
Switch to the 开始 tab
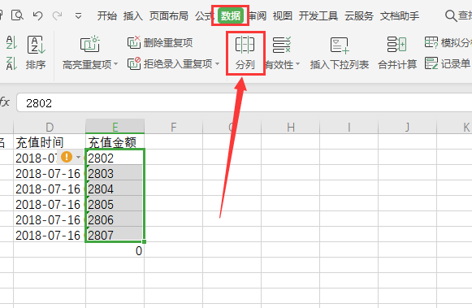(106, 15)
